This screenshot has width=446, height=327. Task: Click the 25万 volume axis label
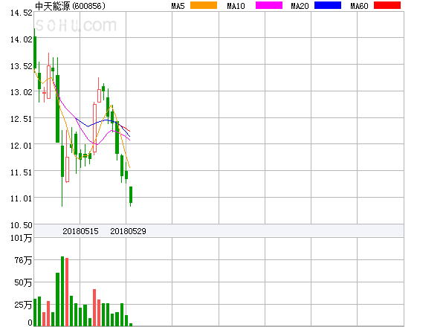[23, 305]
